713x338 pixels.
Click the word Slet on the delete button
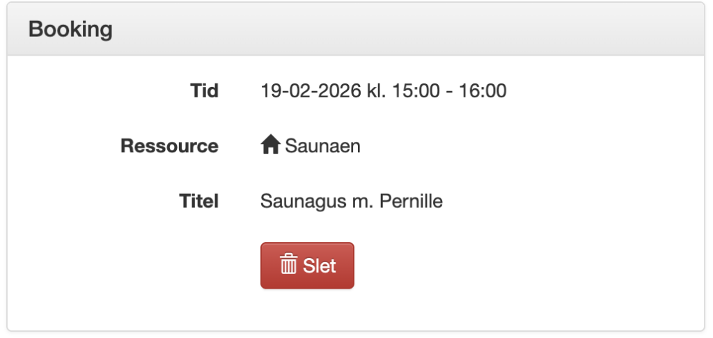320,266
